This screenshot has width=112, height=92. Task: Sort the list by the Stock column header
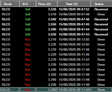[x=10, y=4]
